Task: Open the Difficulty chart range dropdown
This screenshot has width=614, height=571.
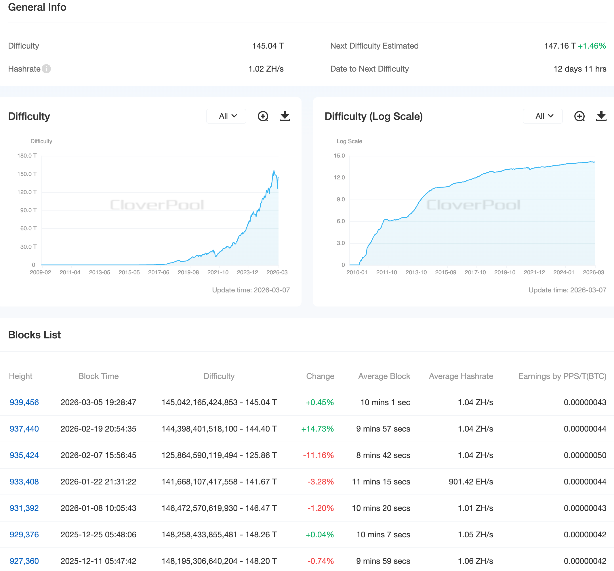Action: point(226,116)
